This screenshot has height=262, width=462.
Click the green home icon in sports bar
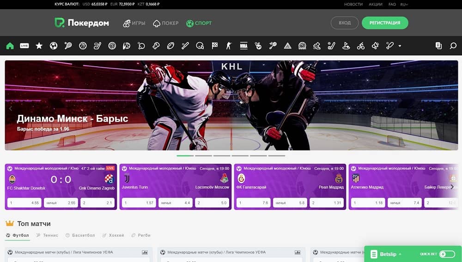[10, 46]
